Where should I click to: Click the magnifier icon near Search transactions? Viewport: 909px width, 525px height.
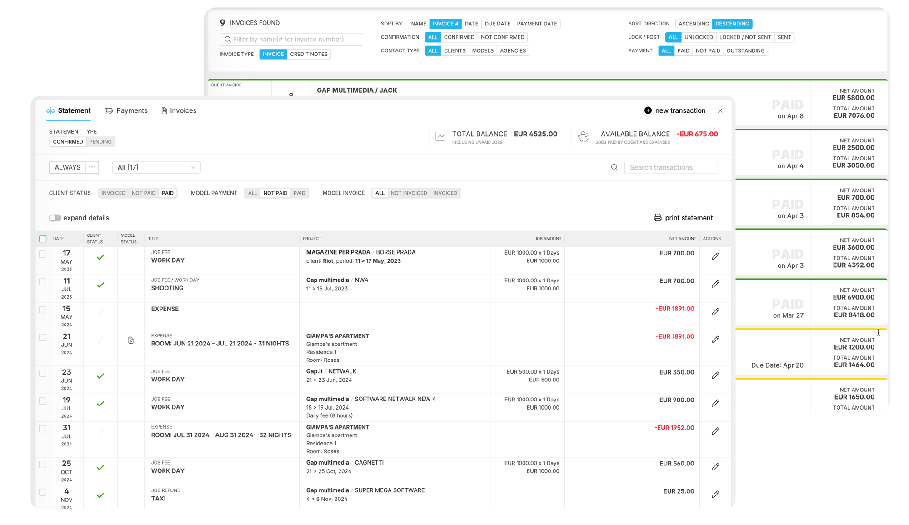tap(614, 167)
